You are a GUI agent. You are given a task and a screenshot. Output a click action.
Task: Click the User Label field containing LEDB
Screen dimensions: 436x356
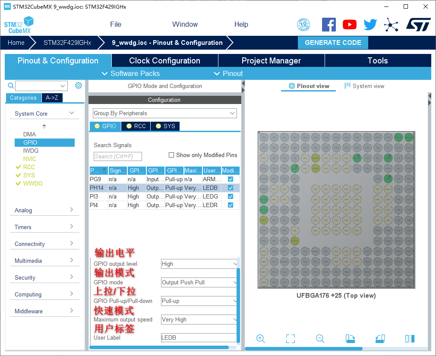(x=199, y=338)
